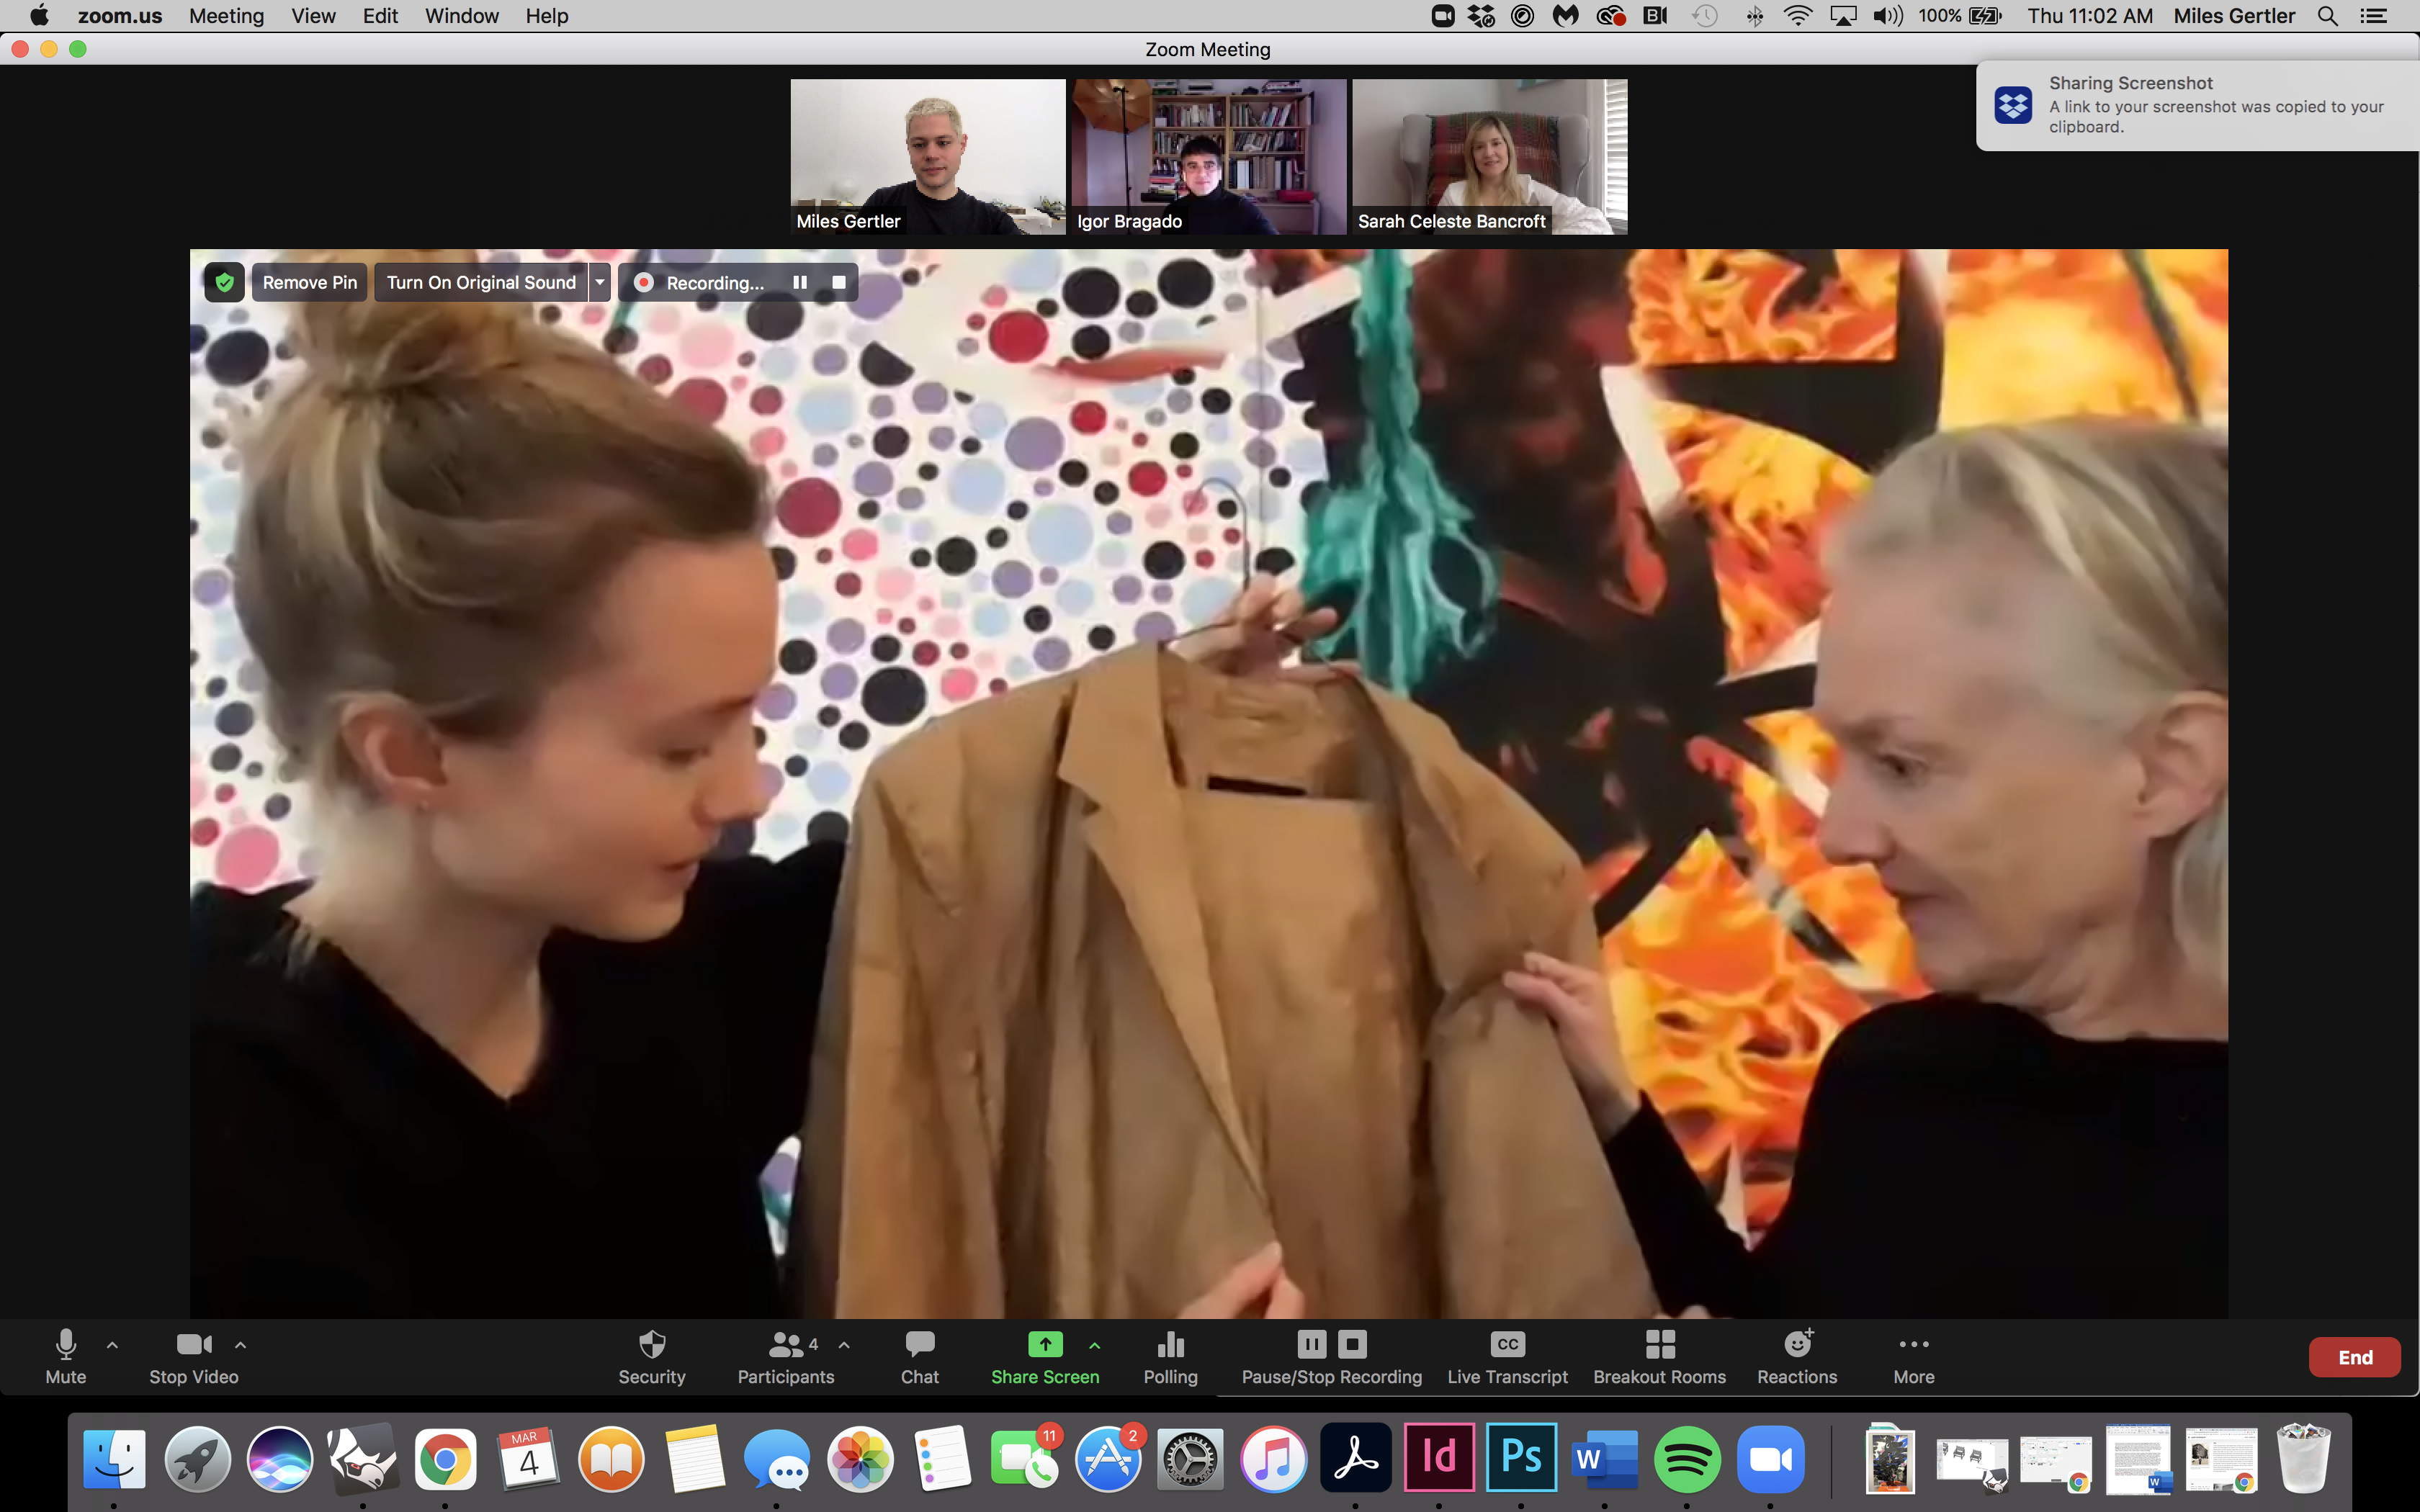The width and height of the screenshot is (2420, 1512).
Task: Expand share screen options arrow
Action: coord(1095,1345)
